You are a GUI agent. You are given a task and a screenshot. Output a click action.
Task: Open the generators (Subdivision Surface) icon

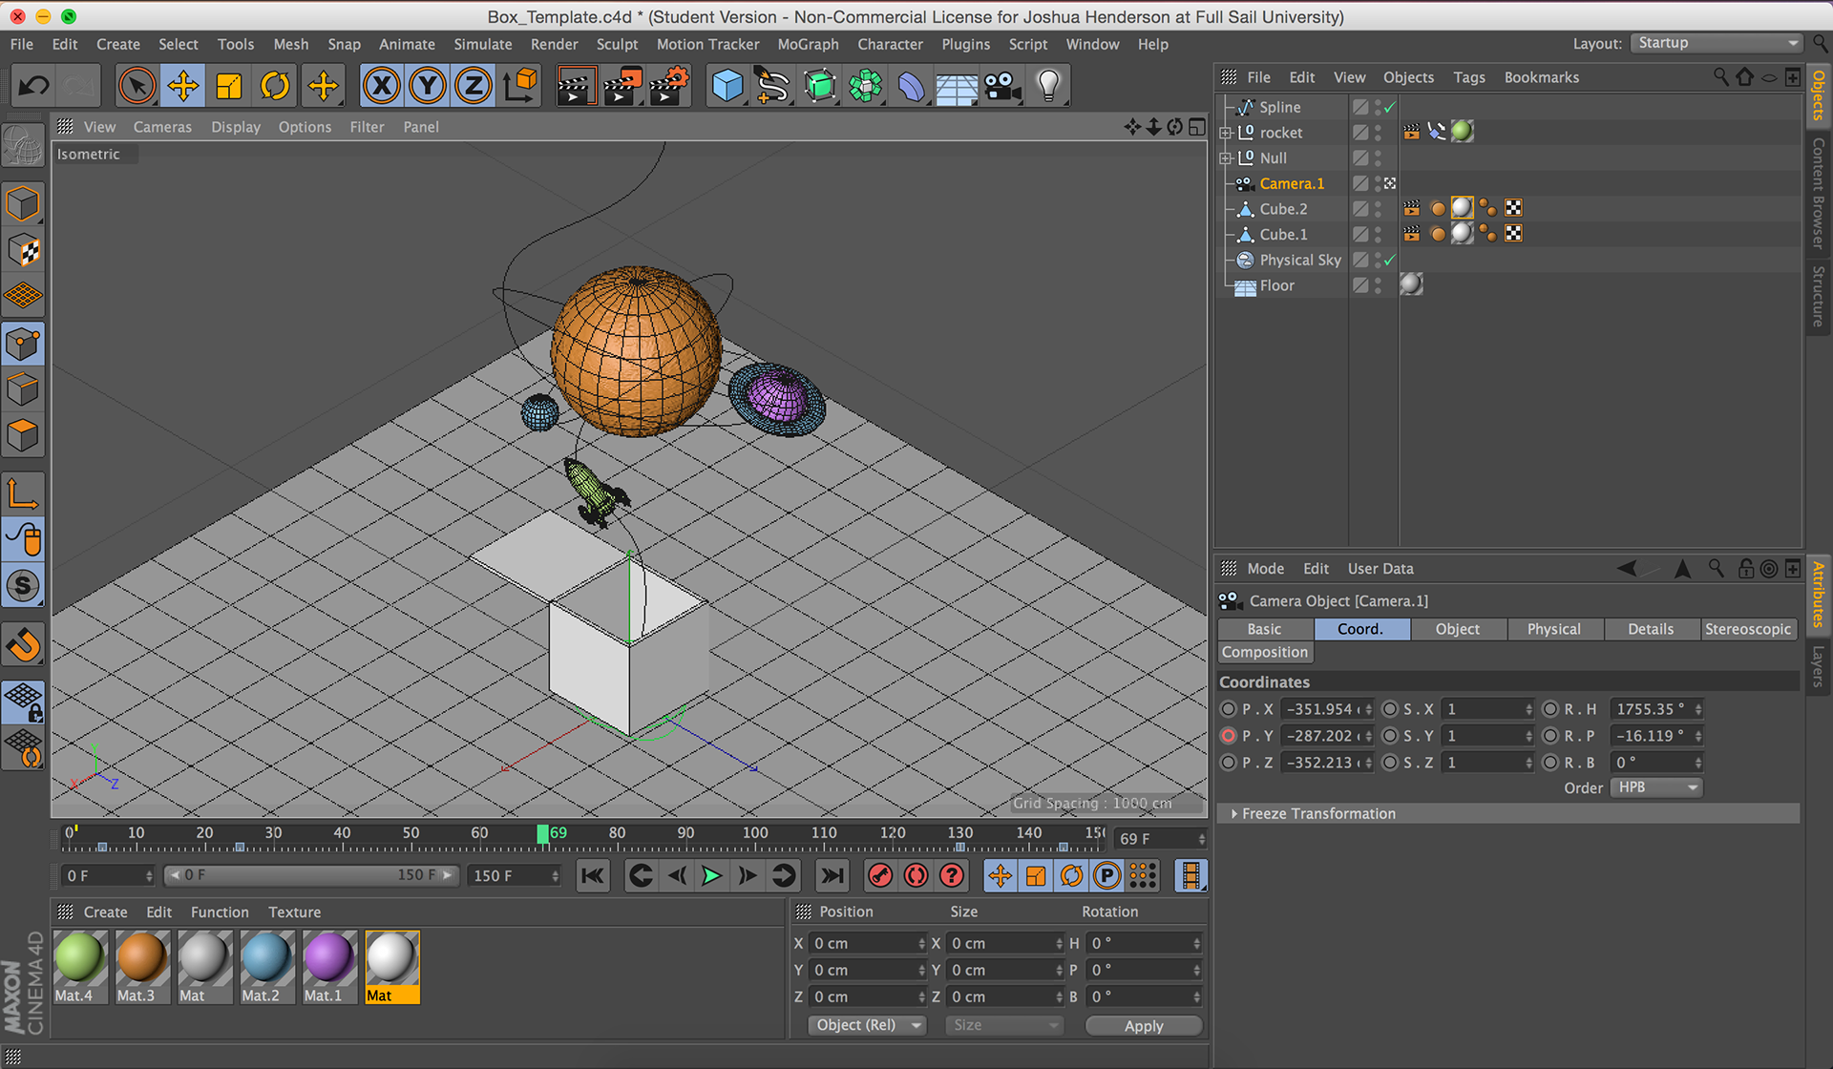point(819,86)
